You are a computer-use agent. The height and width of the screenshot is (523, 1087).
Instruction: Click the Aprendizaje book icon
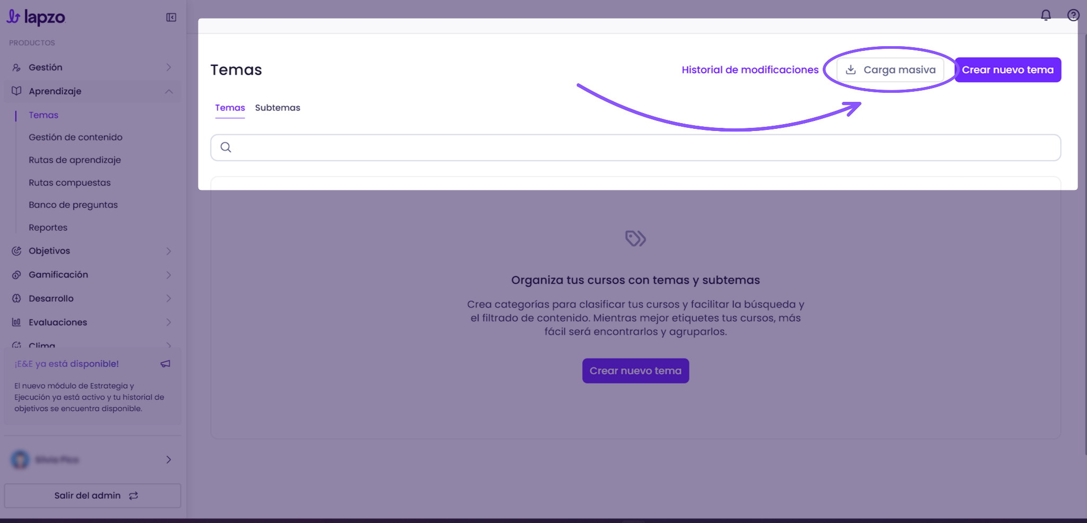pos(16,91)
